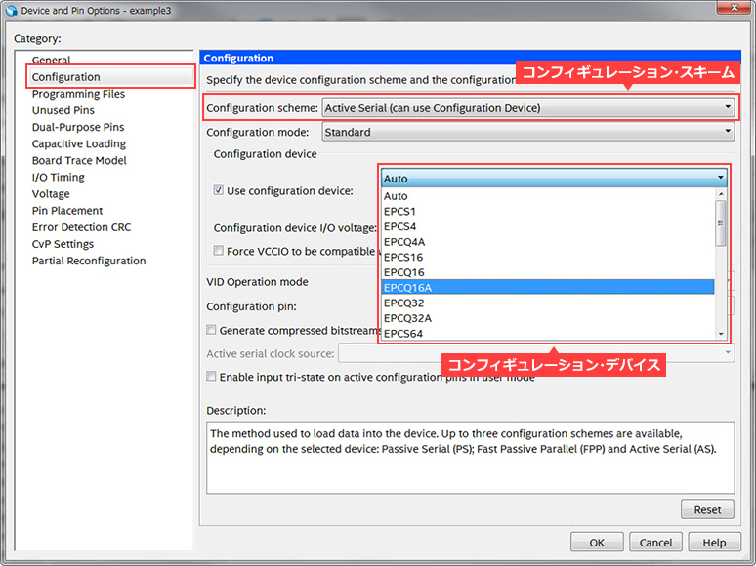Open the Pin Placement category
Viewport: 756px width, 566px height.
tap(67, 211)
